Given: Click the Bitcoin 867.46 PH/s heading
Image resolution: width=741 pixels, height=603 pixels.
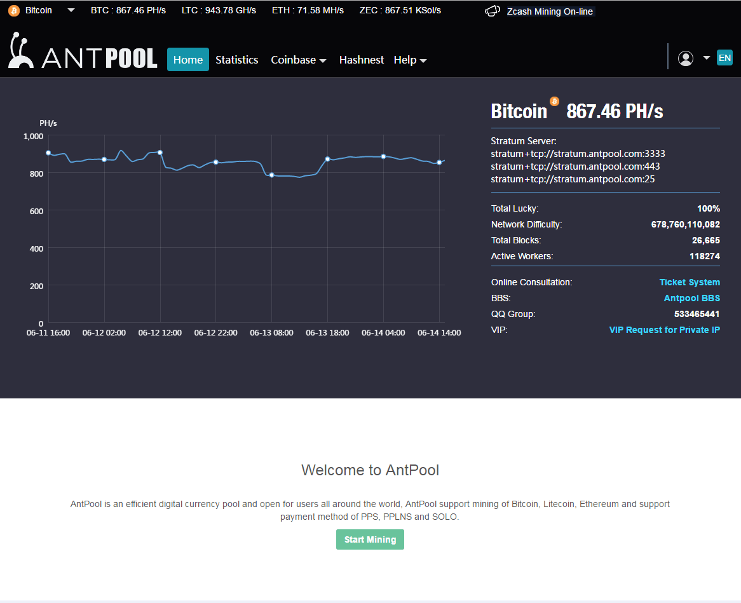Looking at the screenshot, I should (577, 112).
